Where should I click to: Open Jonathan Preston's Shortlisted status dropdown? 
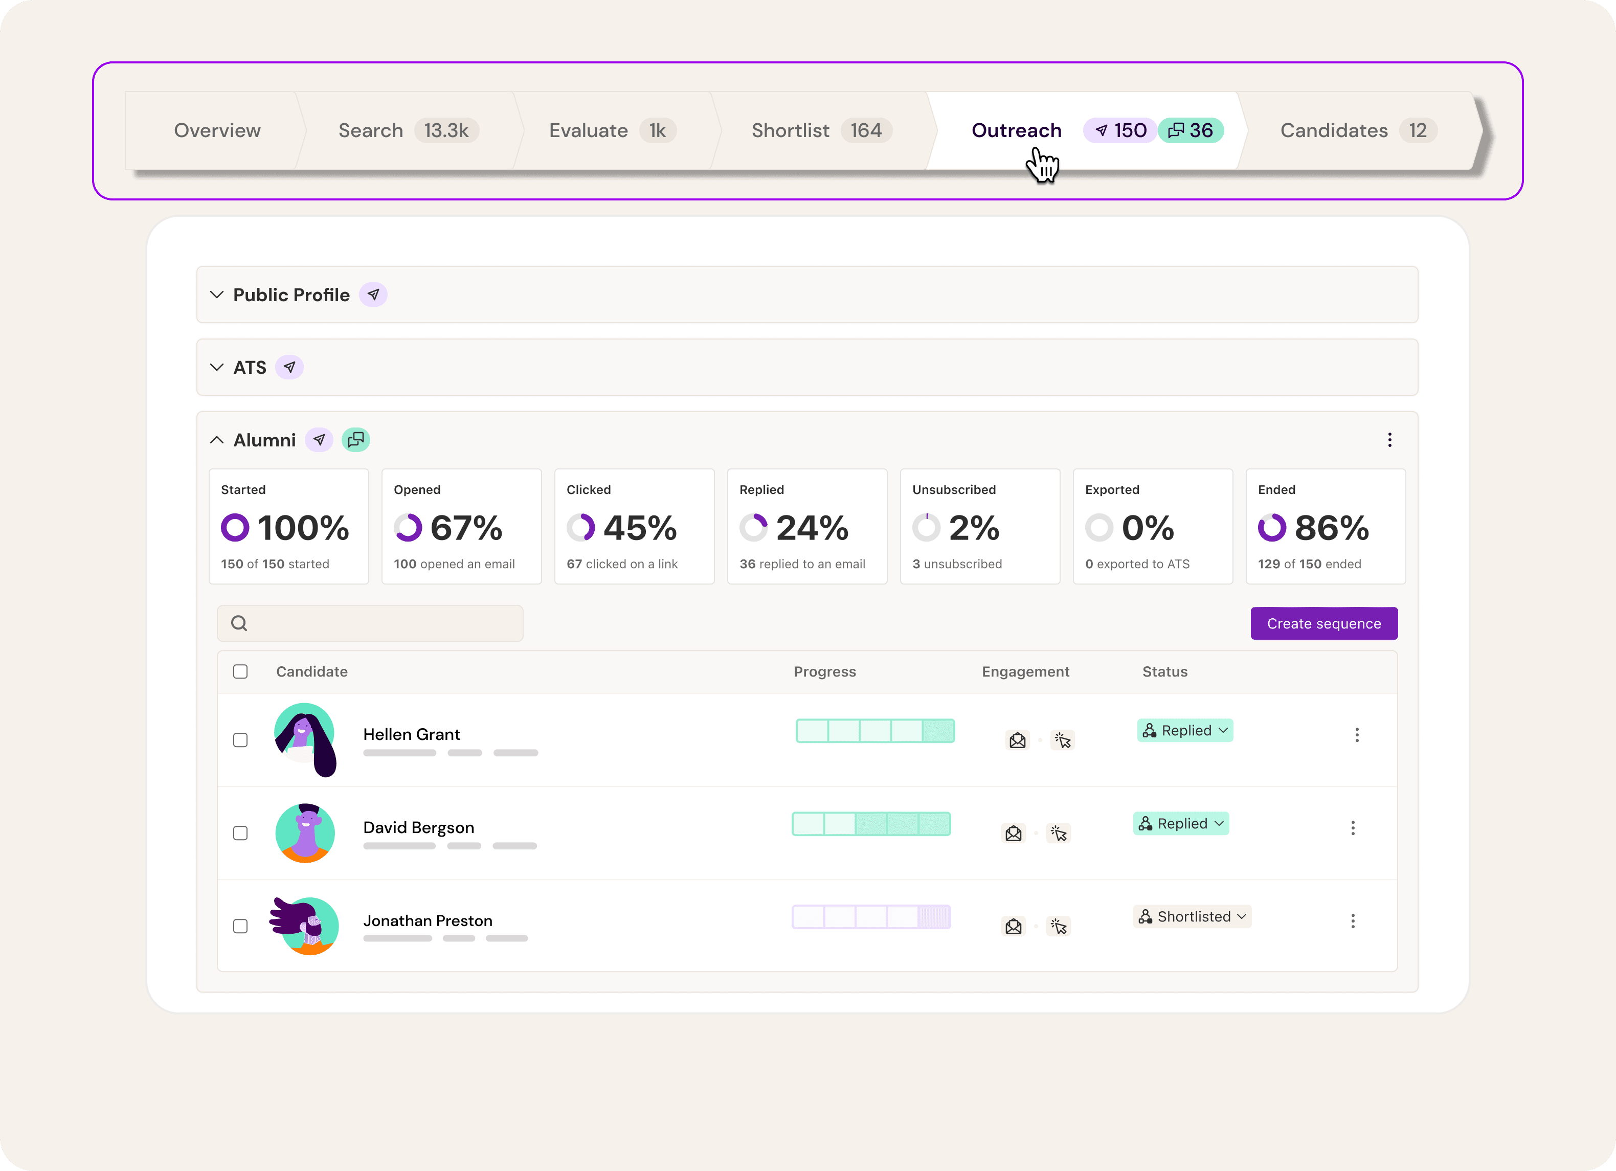coord(1192,917)
